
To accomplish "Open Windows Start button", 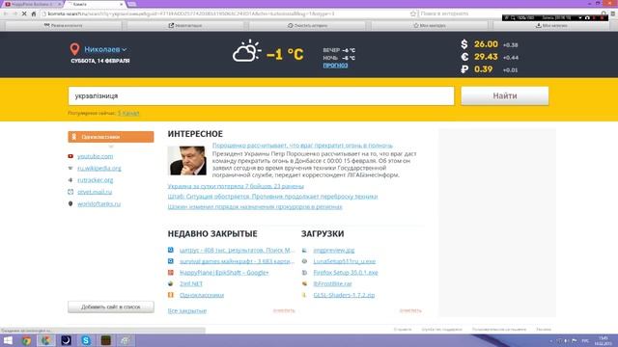I will point(8,340).
